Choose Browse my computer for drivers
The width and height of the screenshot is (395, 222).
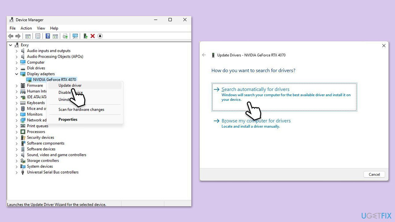click(x=256, y=121)
